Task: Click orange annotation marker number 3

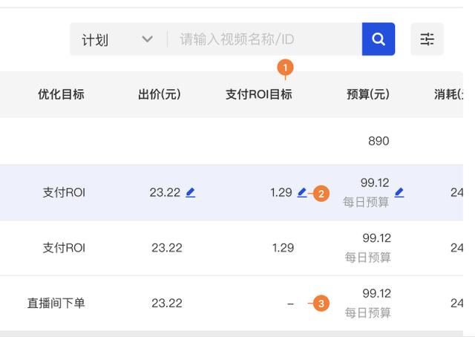Action: (321, 304)
